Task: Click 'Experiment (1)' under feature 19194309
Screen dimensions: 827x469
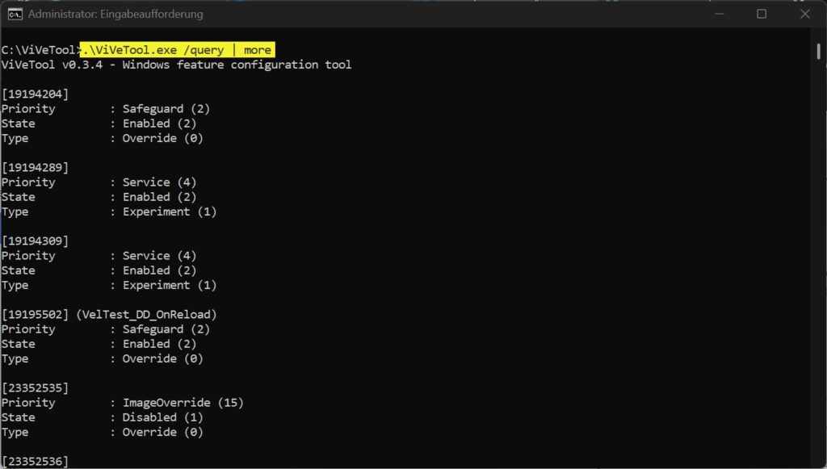Action: coord(170,286)
